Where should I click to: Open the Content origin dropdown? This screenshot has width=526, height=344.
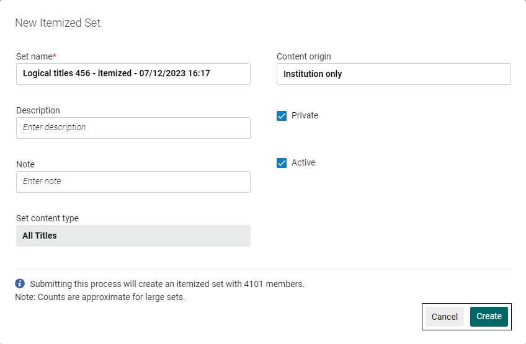point(393,74)
